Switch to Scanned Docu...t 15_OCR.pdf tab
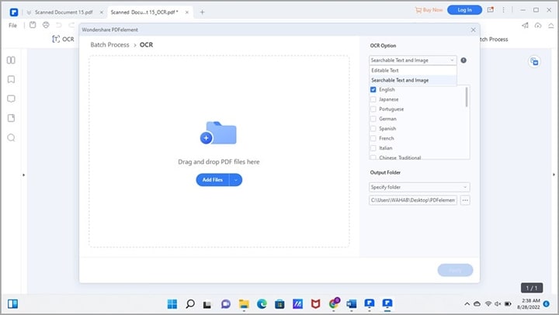Image resolution: width=559 pixels, height=315 pixels. [144, 12]
